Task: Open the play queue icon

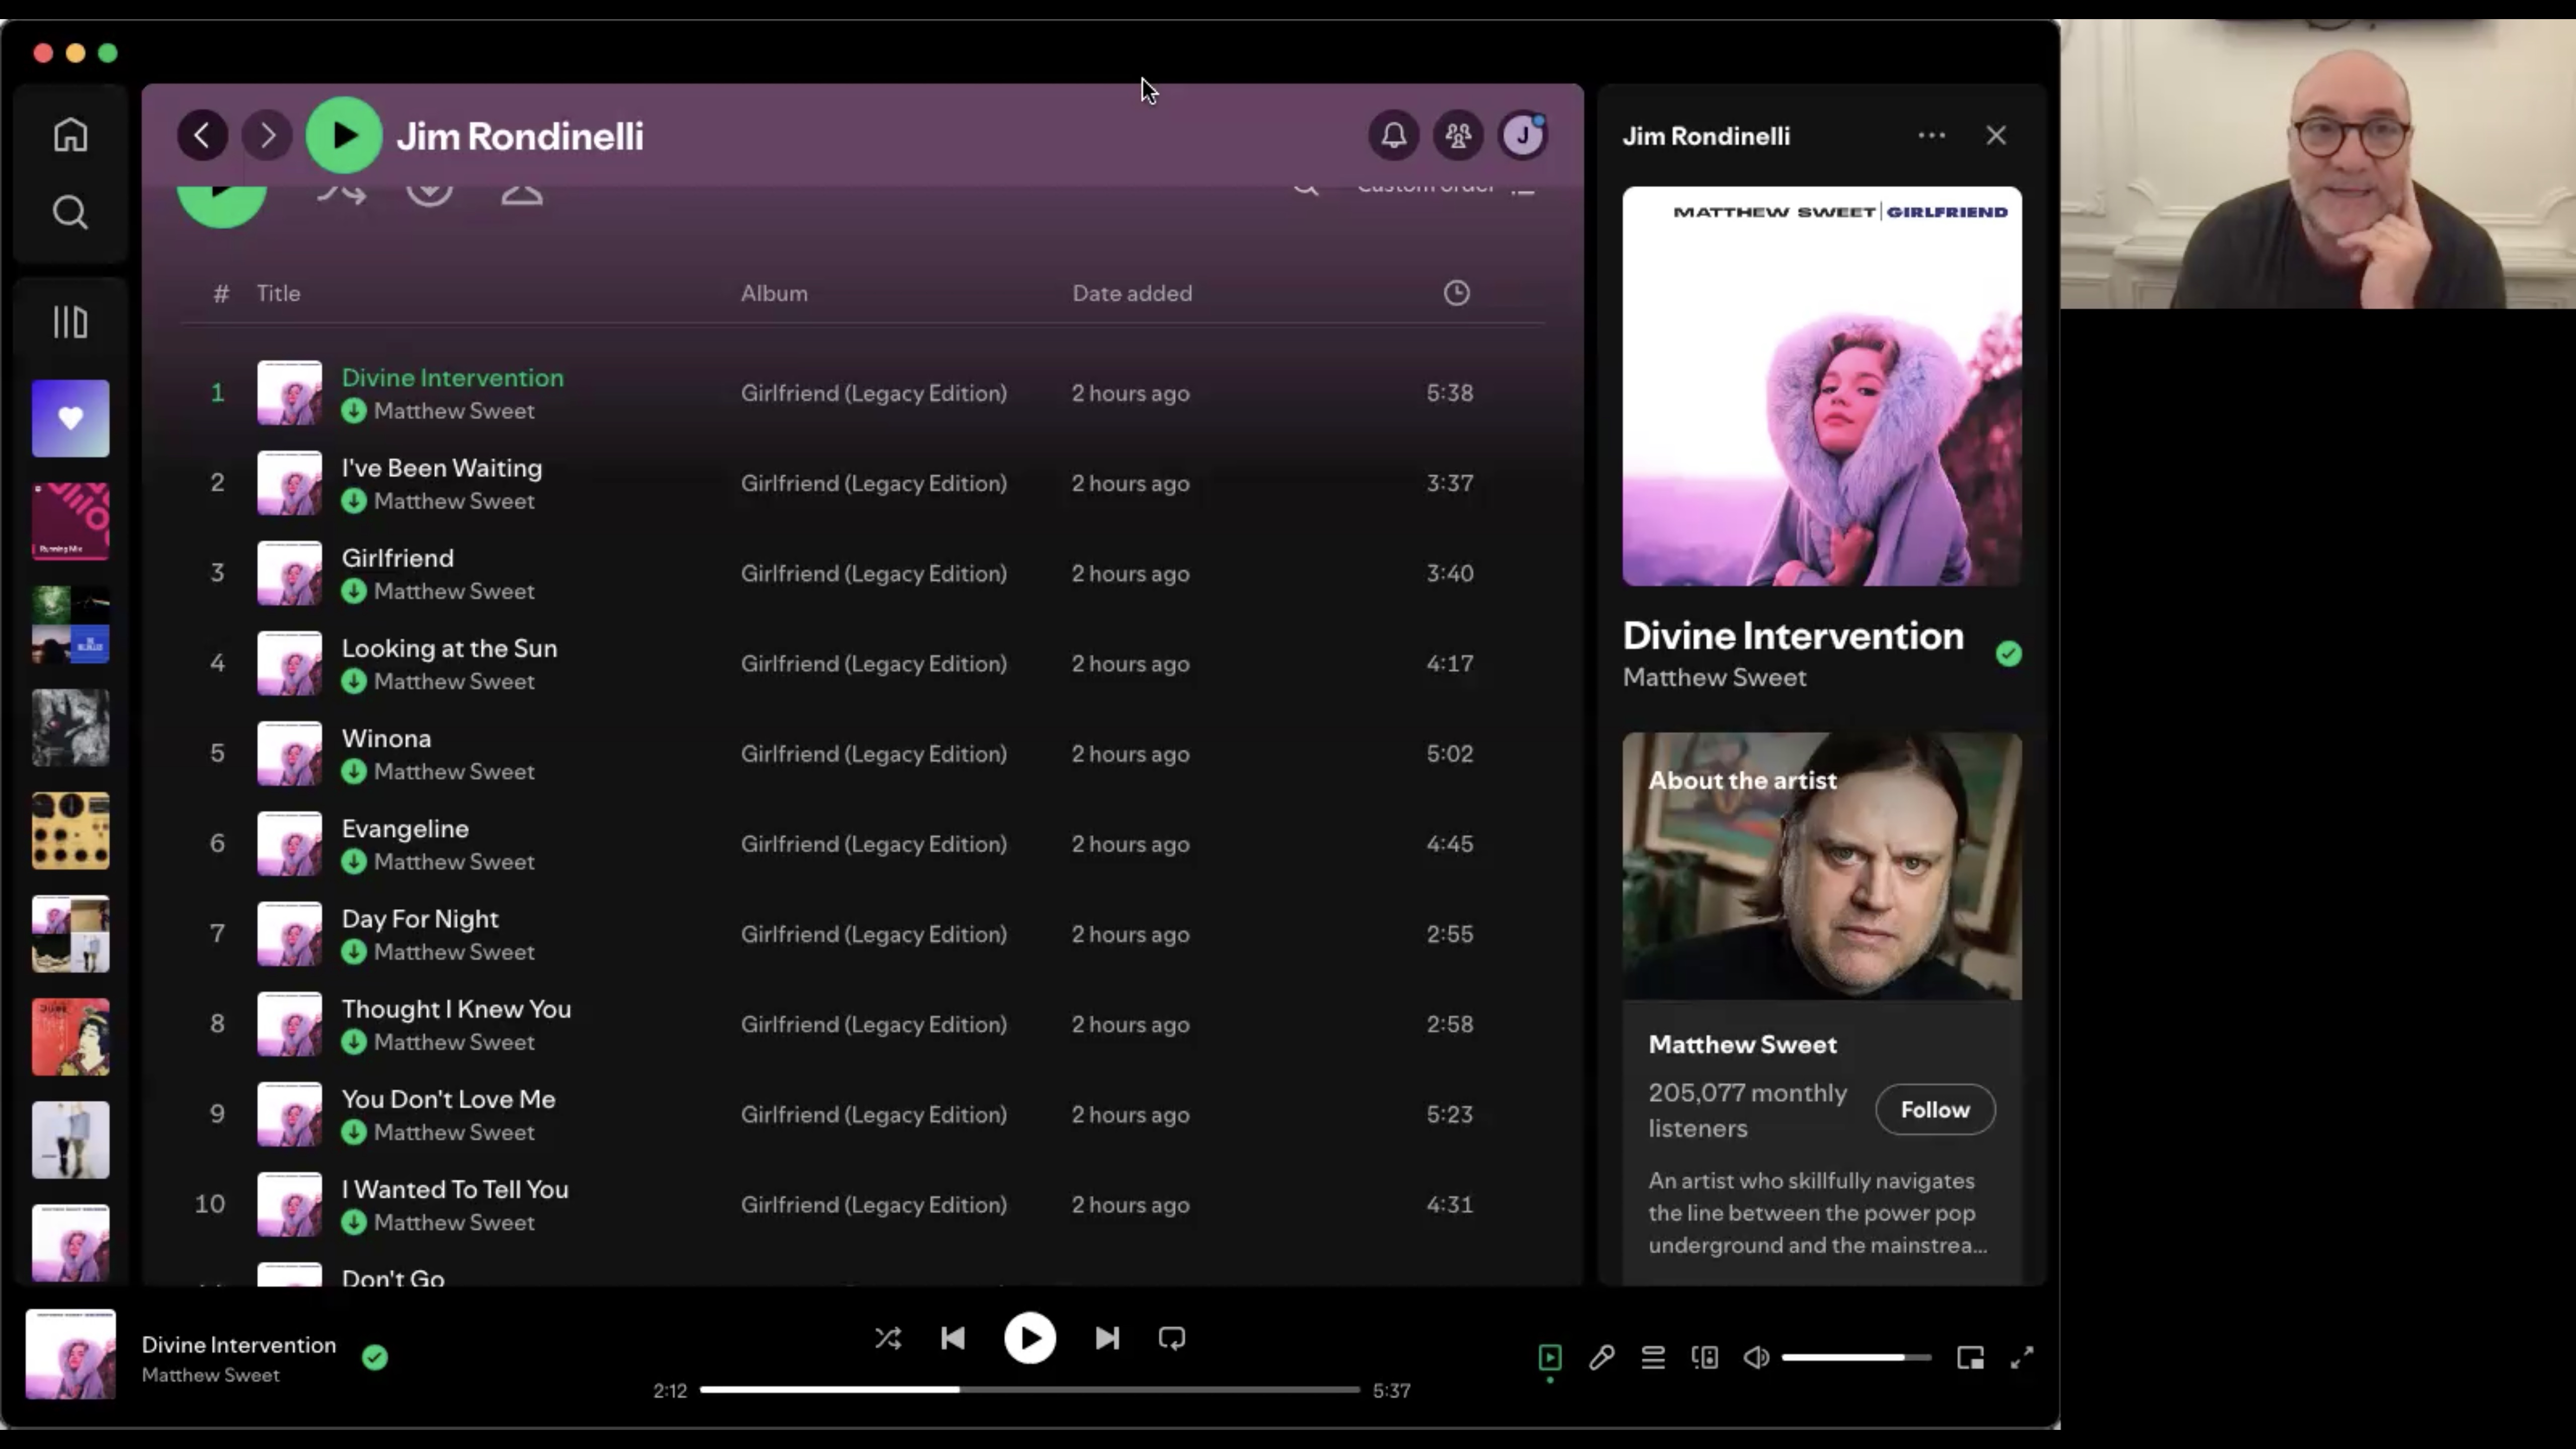Action: point(1653,1357)
